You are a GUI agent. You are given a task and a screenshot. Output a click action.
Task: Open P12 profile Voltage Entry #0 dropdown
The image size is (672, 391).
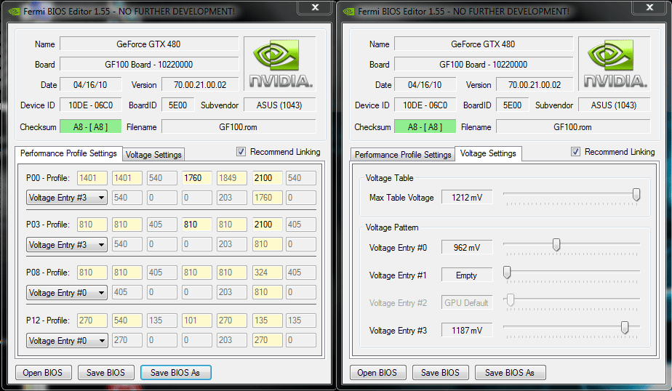coord(67,340)
